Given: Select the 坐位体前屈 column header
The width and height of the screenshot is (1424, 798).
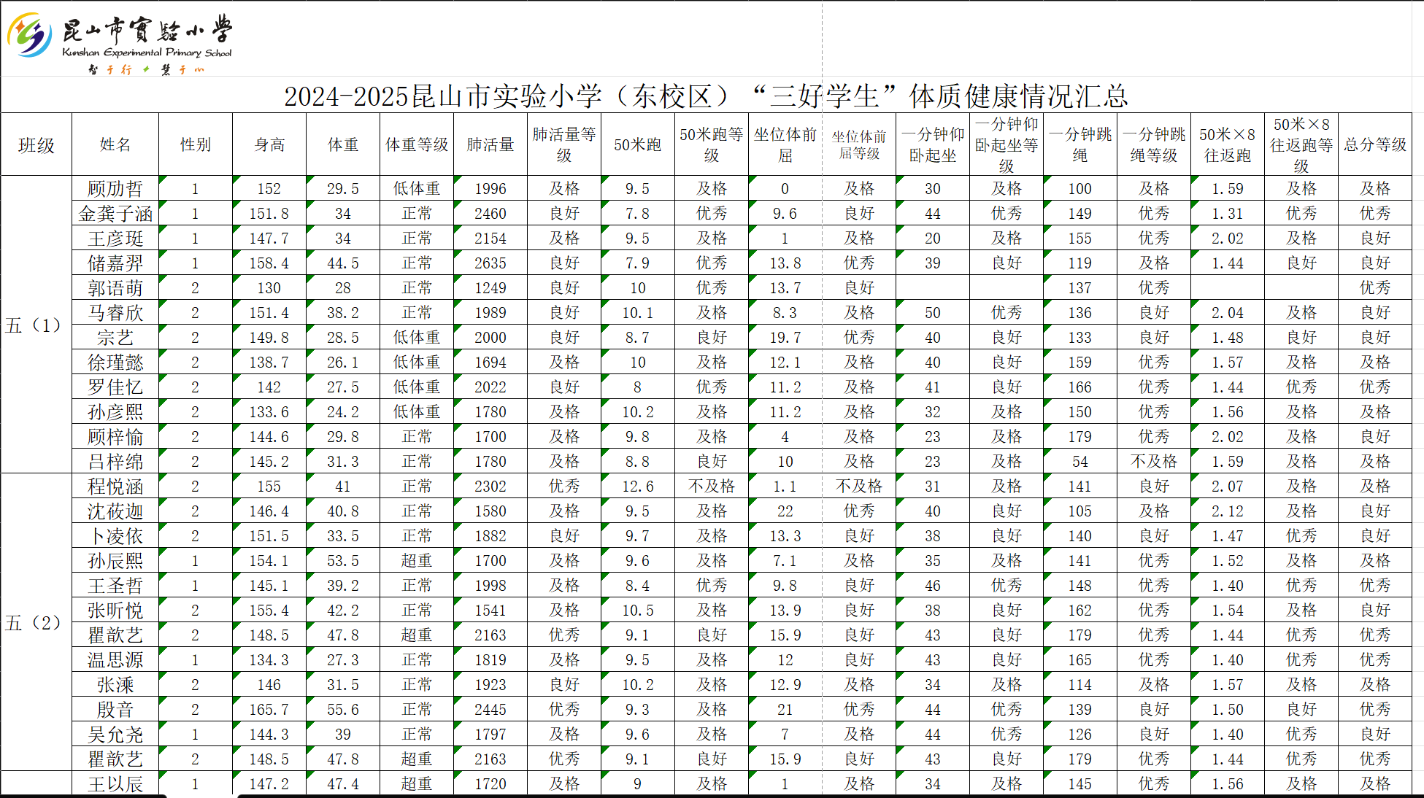Looking at the screenshot, I should tap(785, 144).
